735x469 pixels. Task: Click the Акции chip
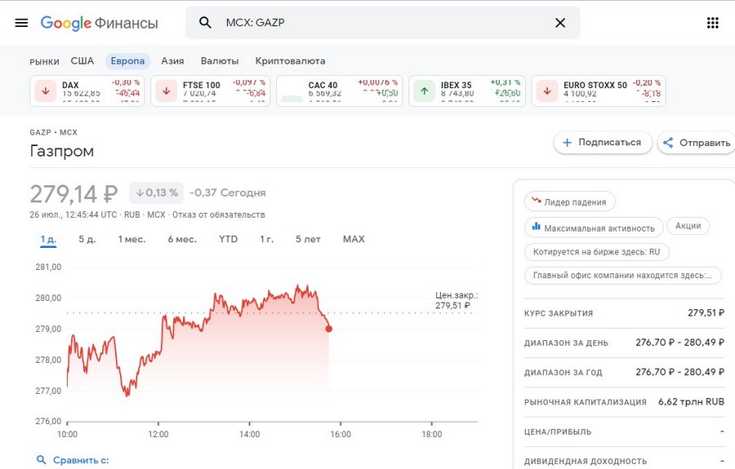click(688, 226)
